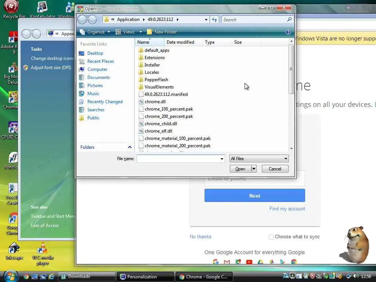
Task: Click the file list scroll down arrow
Action: pos(291,149)
